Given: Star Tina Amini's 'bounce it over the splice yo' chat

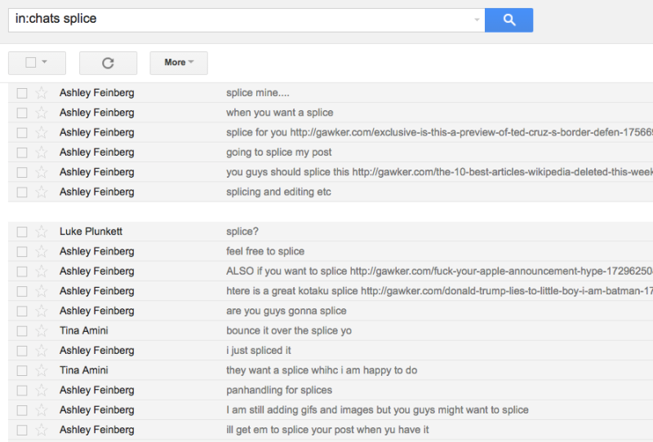Looking at the screenshot, I should pyautogui.click(x=42, y=331).
